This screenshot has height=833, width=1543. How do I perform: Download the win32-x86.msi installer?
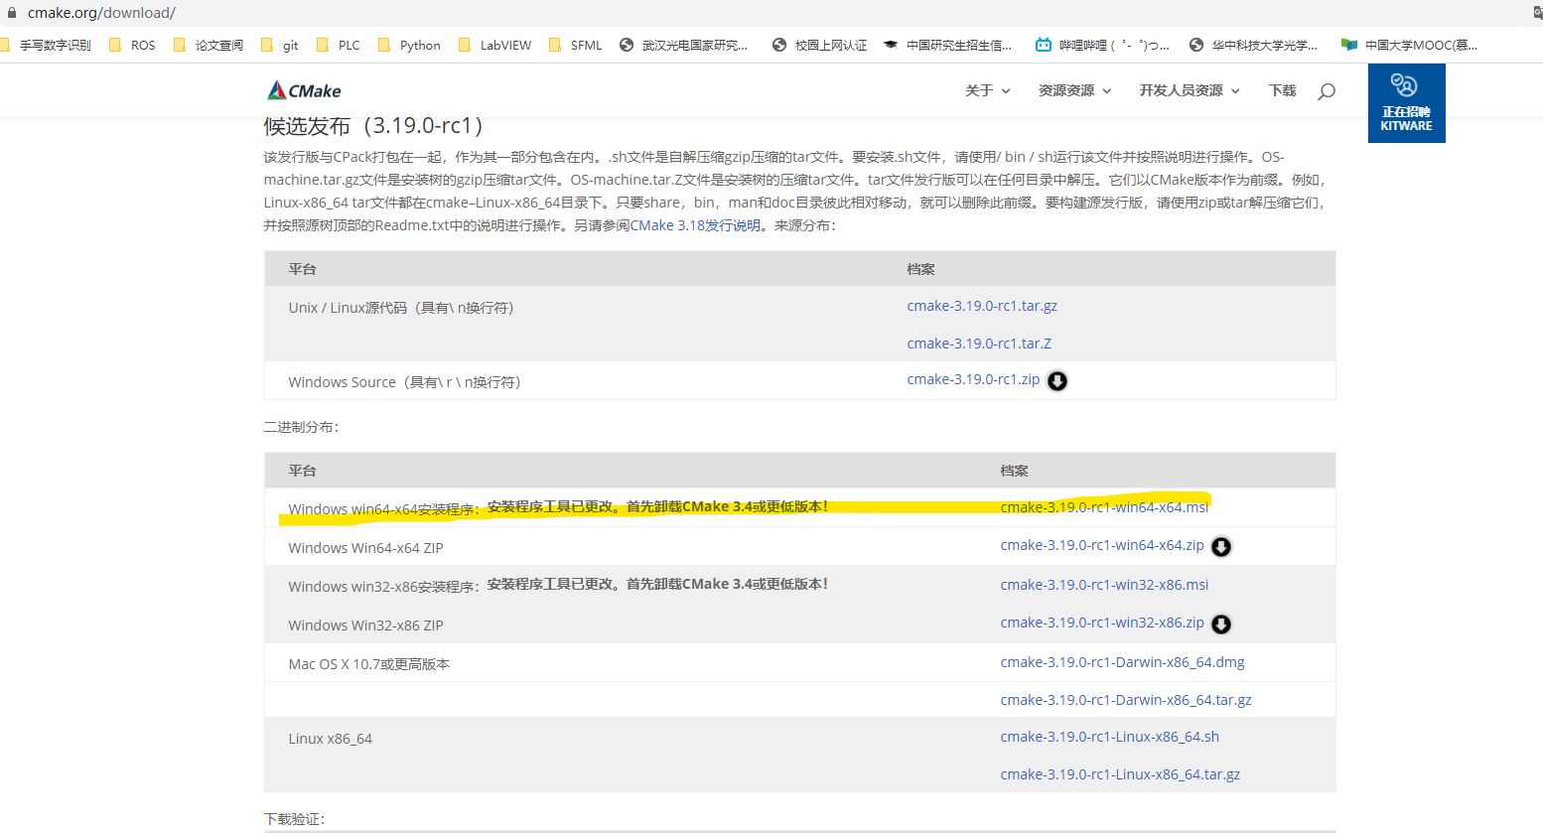1104,585
